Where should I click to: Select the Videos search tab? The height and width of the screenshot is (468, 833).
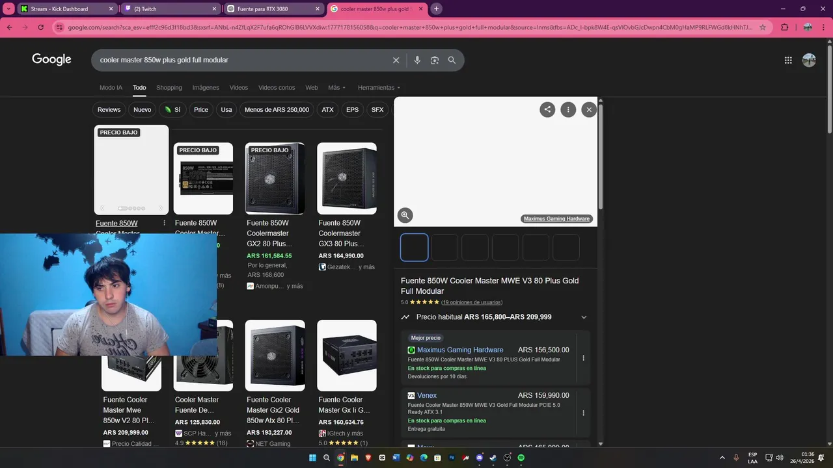tap(239, 88)
